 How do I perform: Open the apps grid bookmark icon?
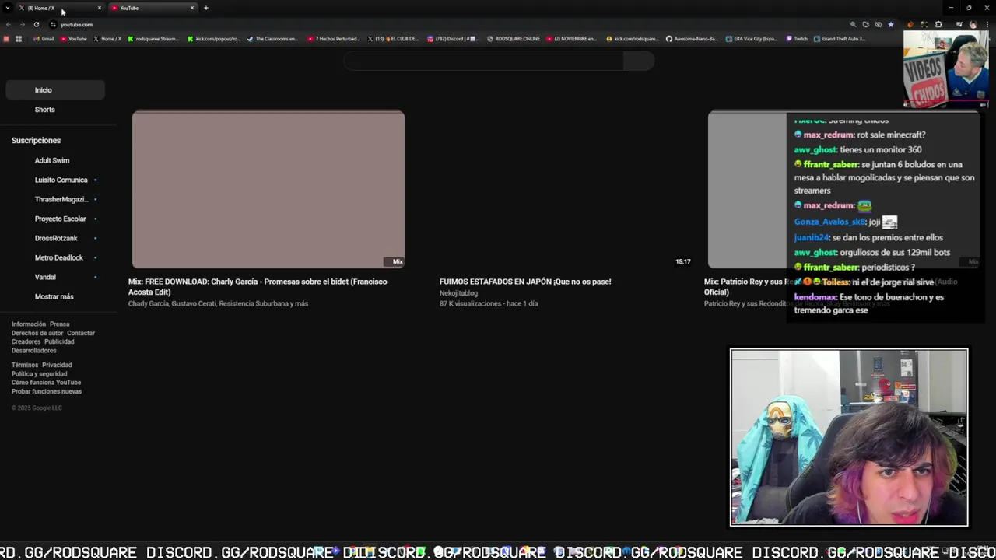click(18, 39)
